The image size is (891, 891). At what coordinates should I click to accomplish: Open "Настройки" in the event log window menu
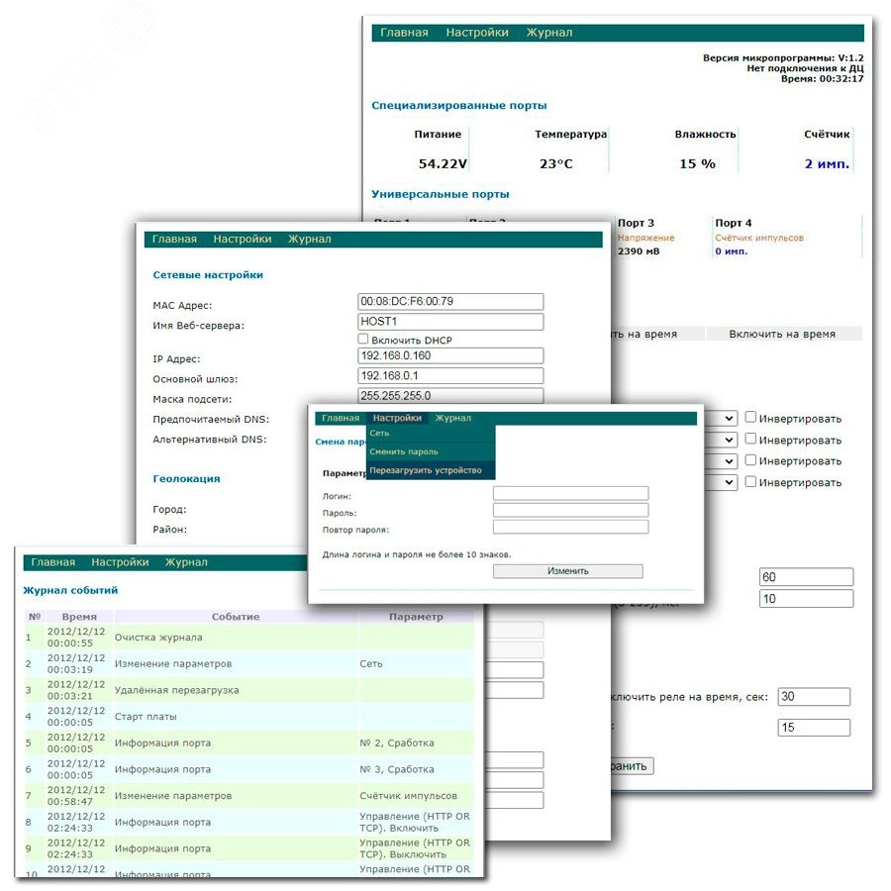tap(120, 562)
